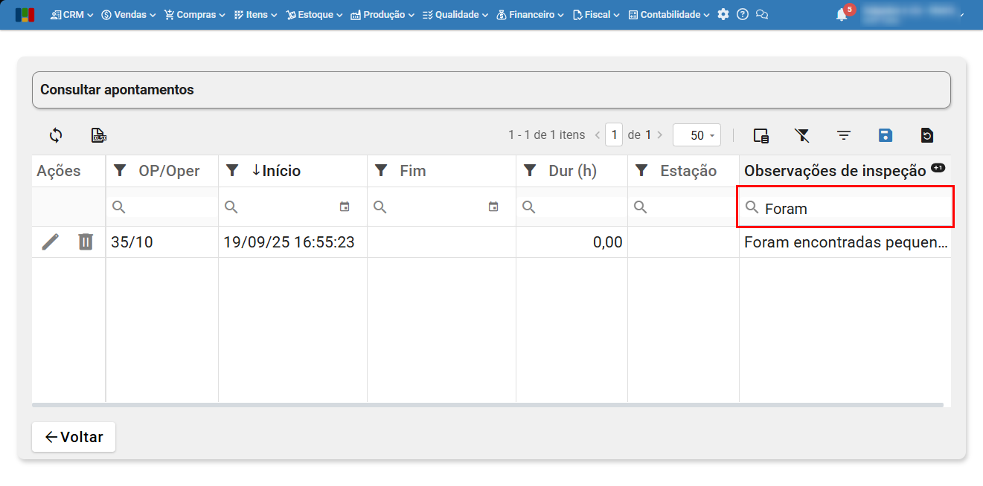Open the Compras menu
This screenshot has height=486, width=983.
click(x=194, y=15)
